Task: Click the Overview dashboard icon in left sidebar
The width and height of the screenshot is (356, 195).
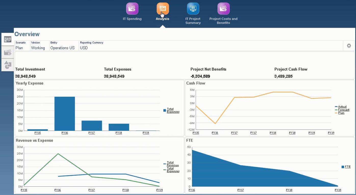Action: click(7, 39)
